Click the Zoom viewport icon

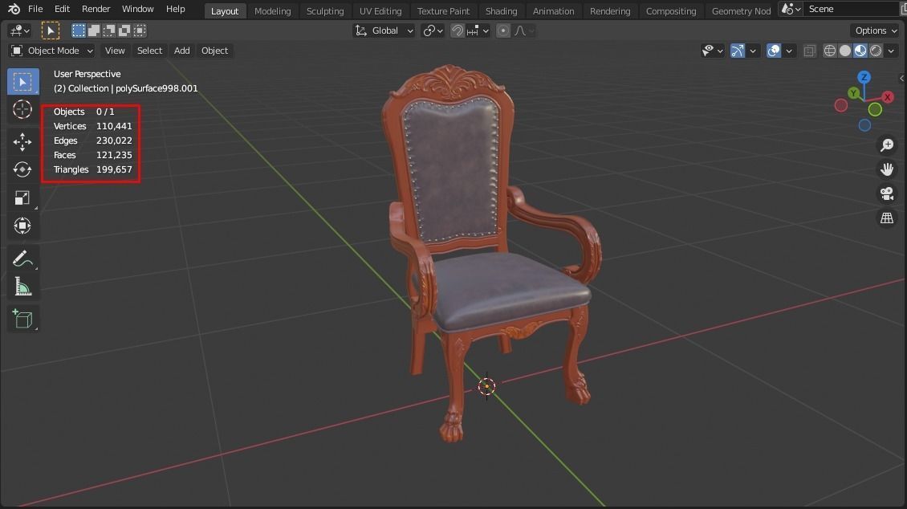[x=887, y=145]
